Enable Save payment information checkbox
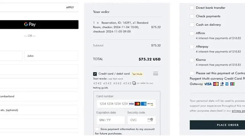The height and width of the screenshot is (138, 245). coord(97,129)
